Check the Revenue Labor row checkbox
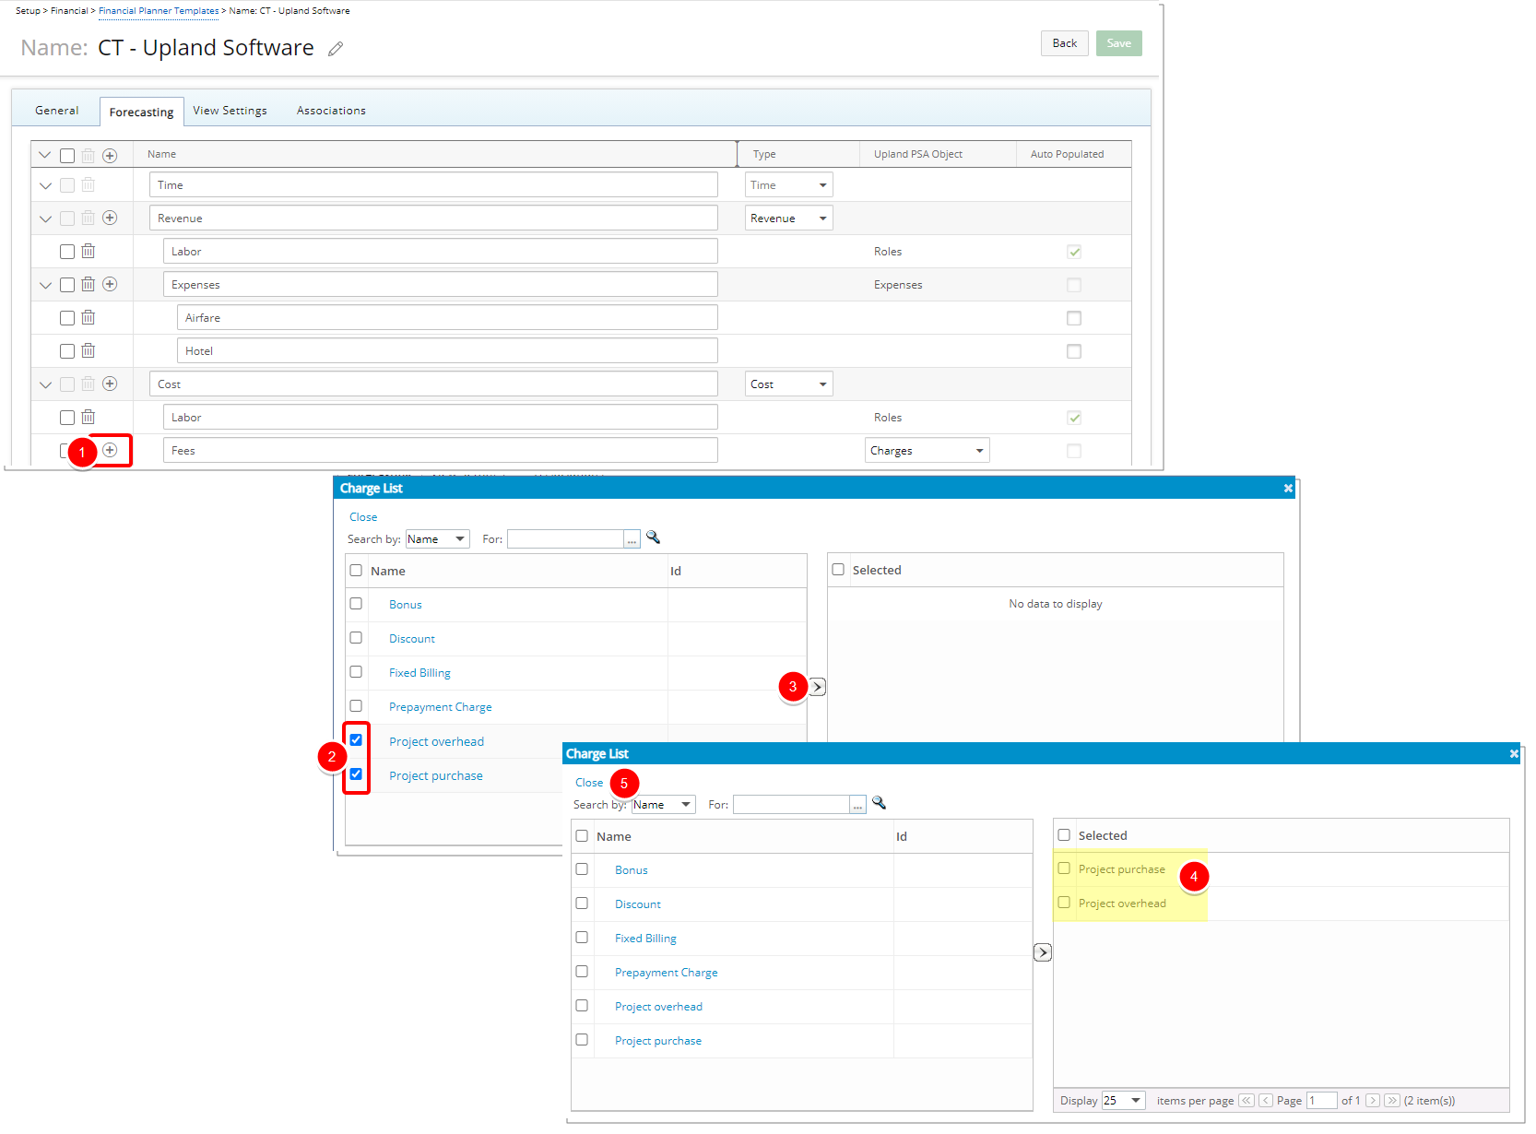This screenshot has width=1536, height=1134. pos(67,252)
